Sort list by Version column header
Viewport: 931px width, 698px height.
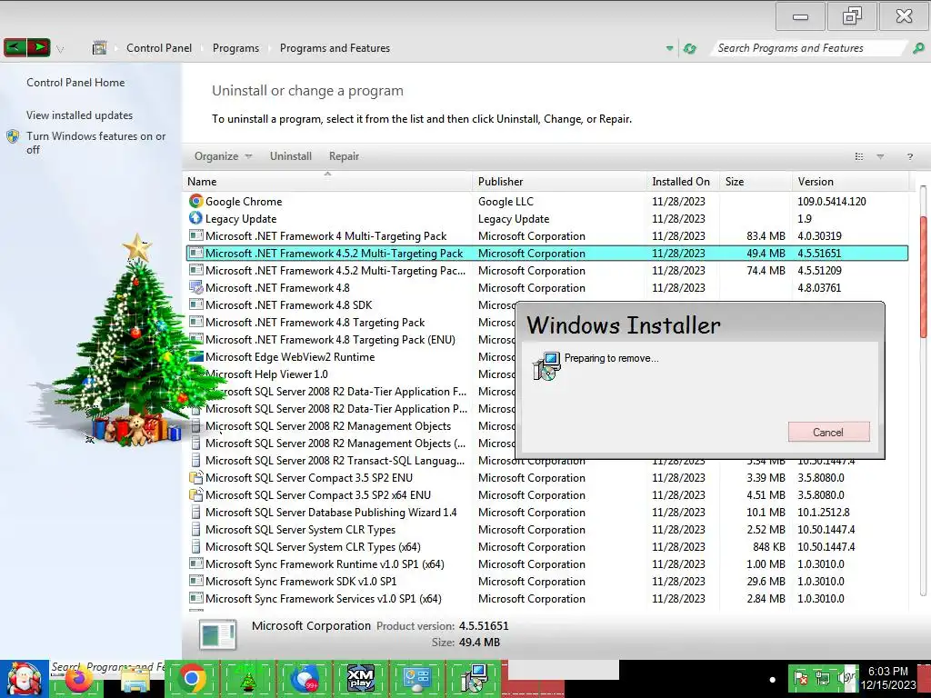pyautogui.click(x=850, y=182)
